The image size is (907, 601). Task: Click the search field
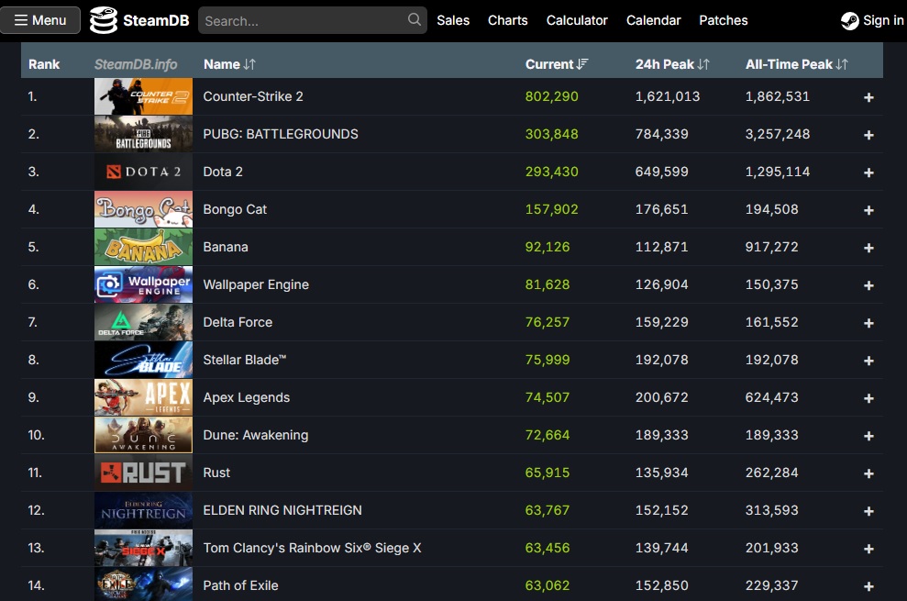313,20
